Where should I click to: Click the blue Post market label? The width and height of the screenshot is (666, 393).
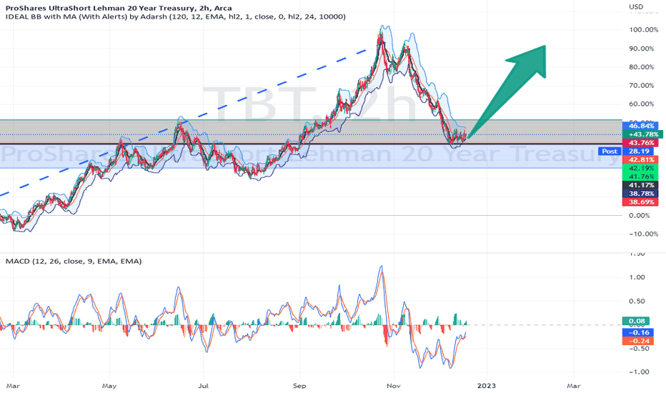click(610, 151)
